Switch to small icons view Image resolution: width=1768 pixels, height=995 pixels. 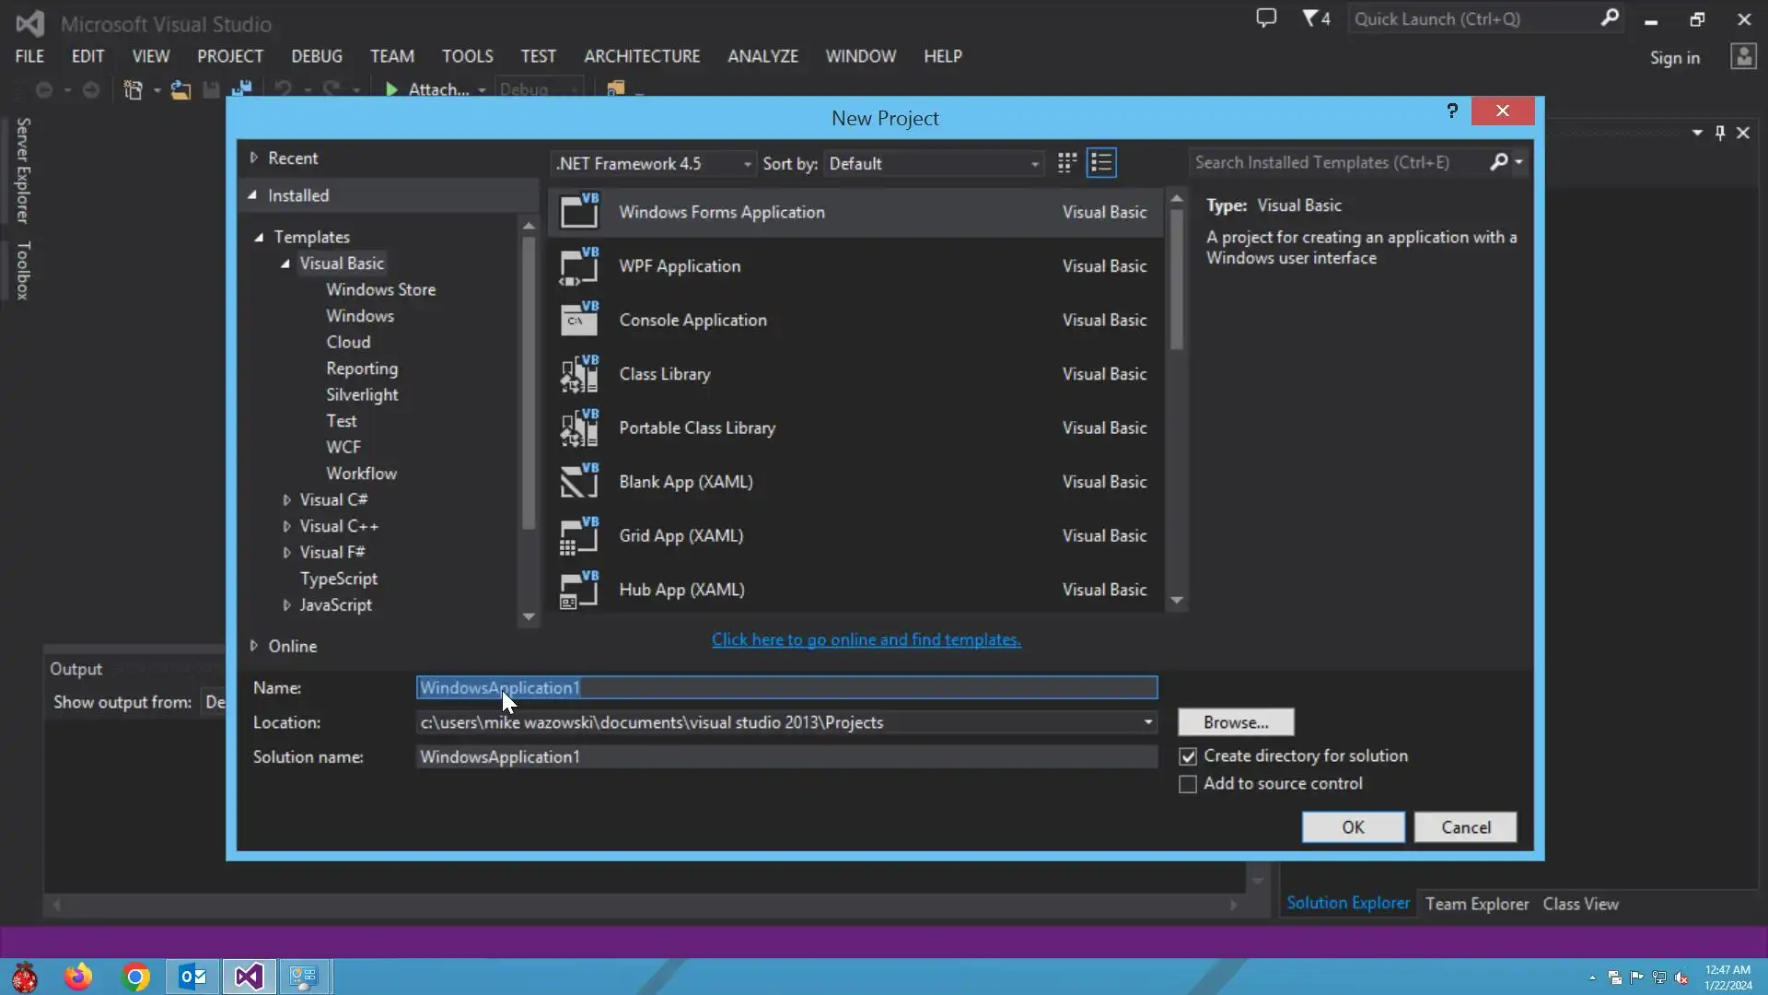tap(1066, 163)
